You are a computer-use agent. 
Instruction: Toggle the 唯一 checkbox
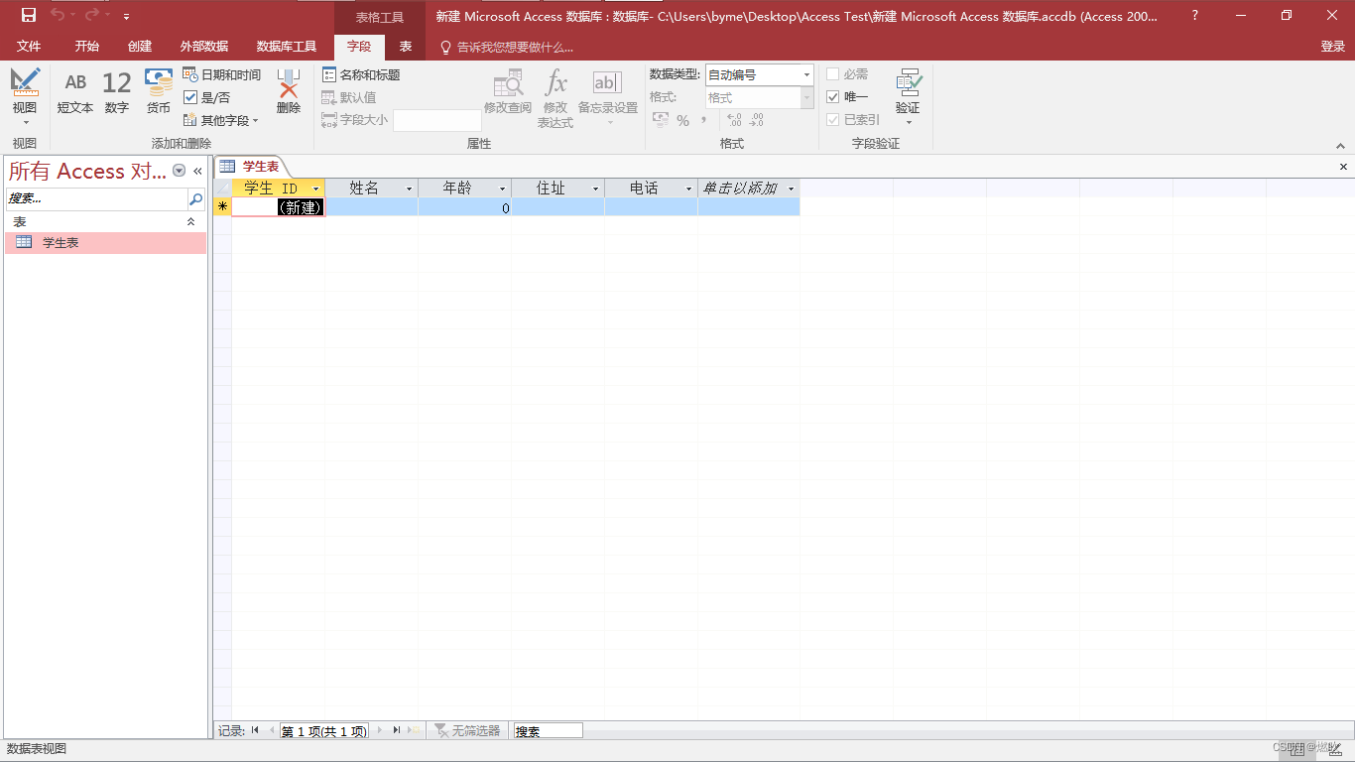click(x=833, y=97)
